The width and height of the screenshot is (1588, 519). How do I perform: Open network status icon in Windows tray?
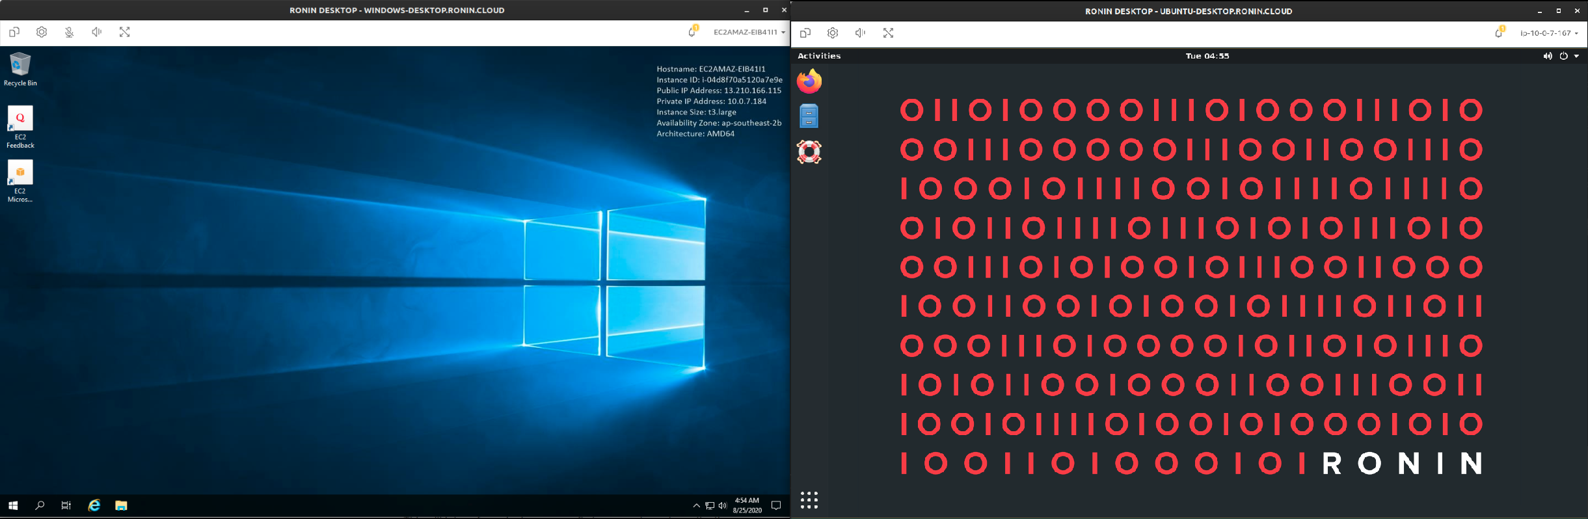710,505
